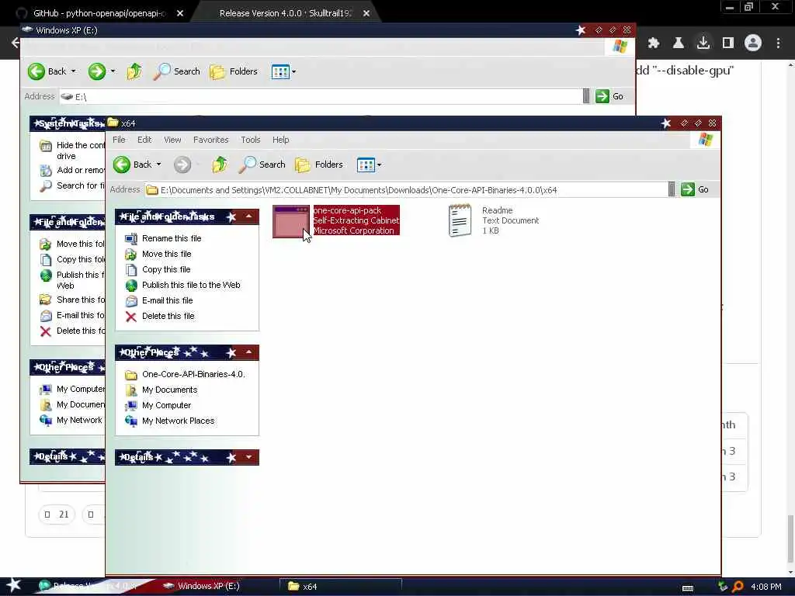Open browser downloads icon
This screenshot has width=795, height=596.
pyautogui.click(x=703, y=43)
